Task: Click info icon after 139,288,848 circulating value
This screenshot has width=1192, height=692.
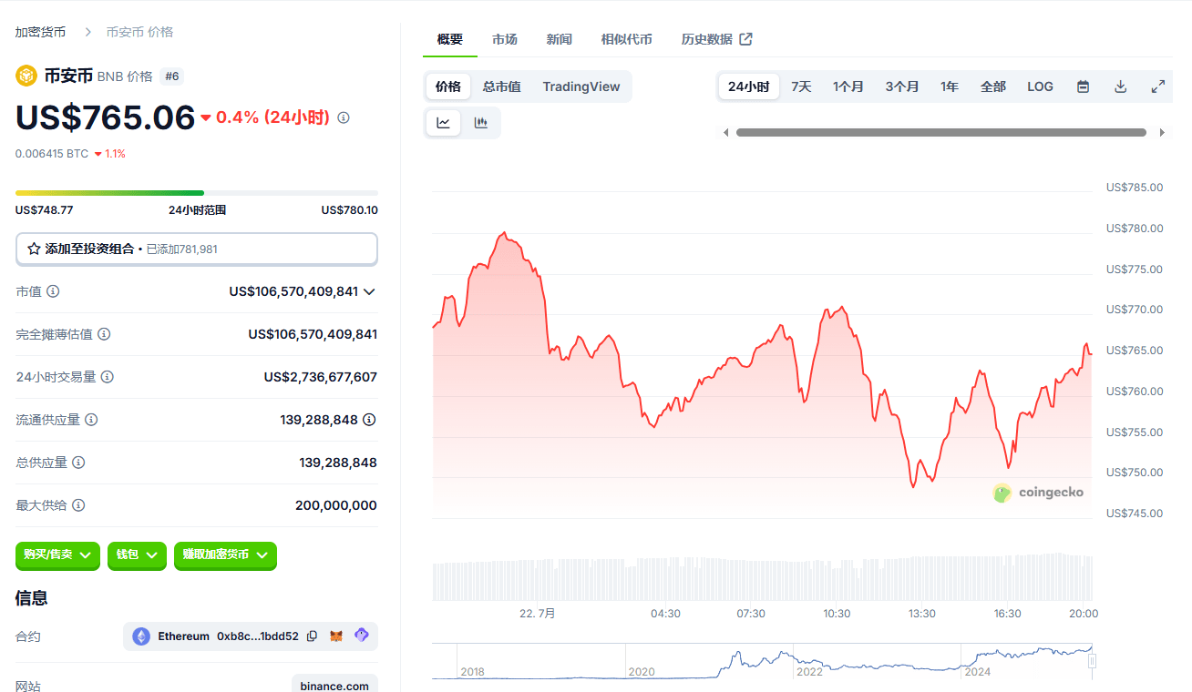Action: coord(369,420)
